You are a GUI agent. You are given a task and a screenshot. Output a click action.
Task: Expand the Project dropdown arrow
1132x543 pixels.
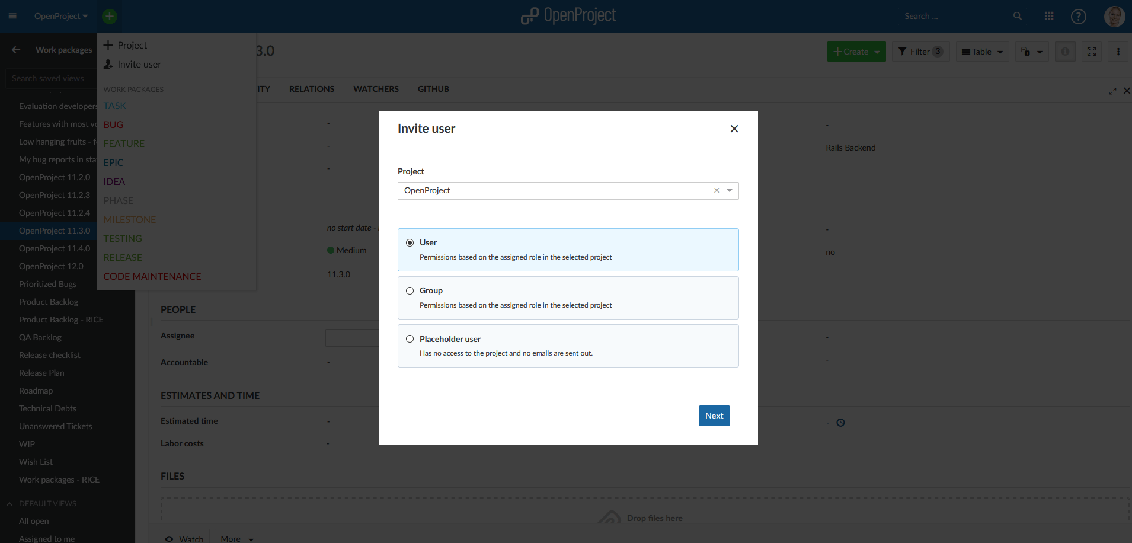[x=730, y=190]
